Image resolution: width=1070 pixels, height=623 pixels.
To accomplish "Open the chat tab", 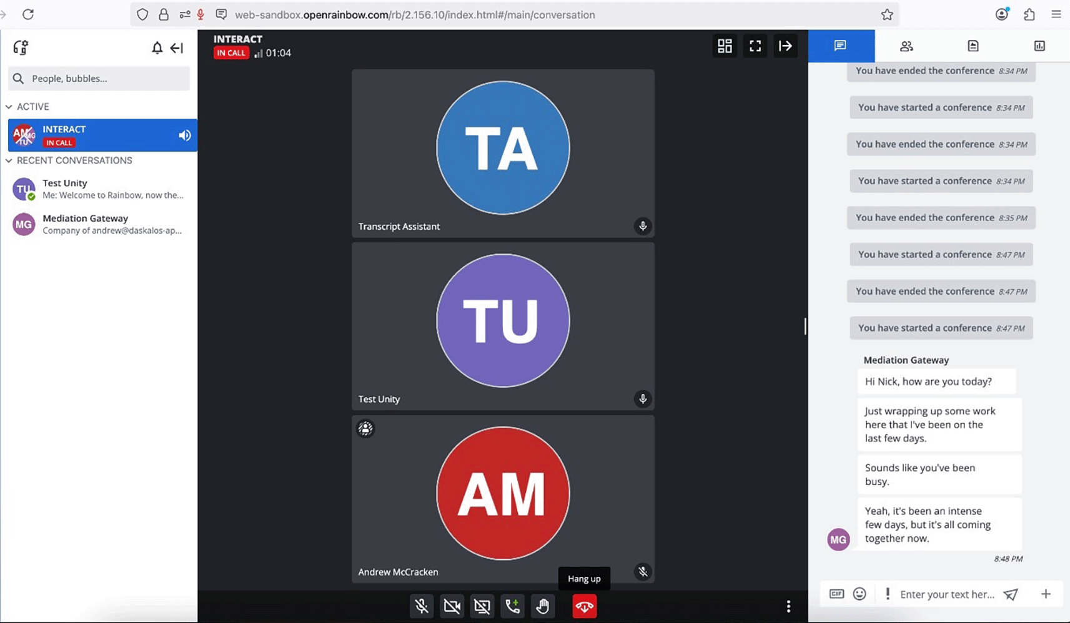I will click(841, 46).
